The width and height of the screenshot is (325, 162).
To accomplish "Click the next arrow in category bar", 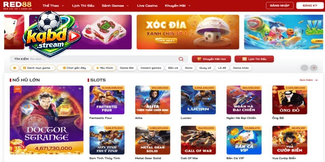I will [x=314, y=68].
